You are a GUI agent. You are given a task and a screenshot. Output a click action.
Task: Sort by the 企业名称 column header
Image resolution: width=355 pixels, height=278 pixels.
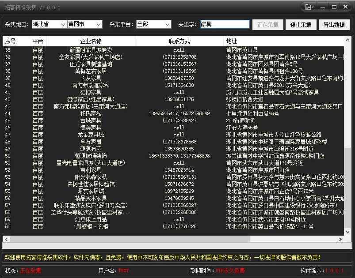(x=91, y=41)
